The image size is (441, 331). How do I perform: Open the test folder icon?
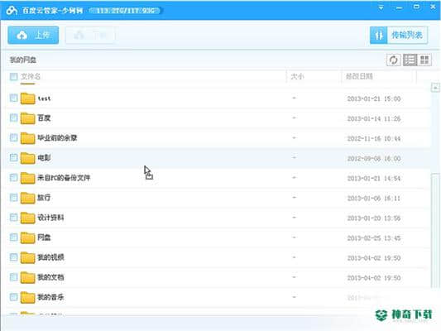tap(27, 98)
